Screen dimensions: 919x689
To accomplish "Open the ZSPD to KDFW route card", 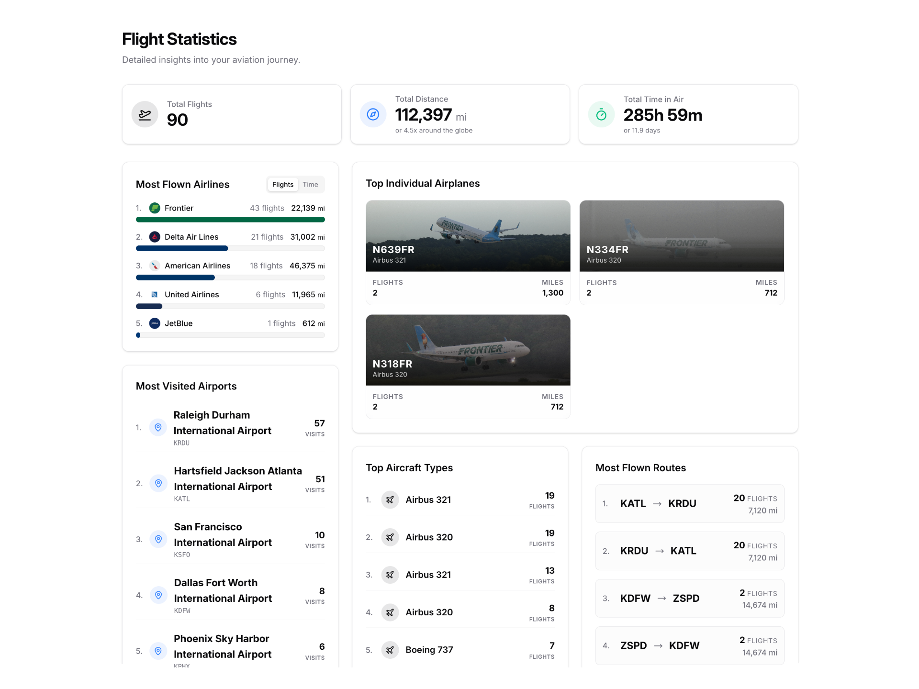I will pos(690,646).
